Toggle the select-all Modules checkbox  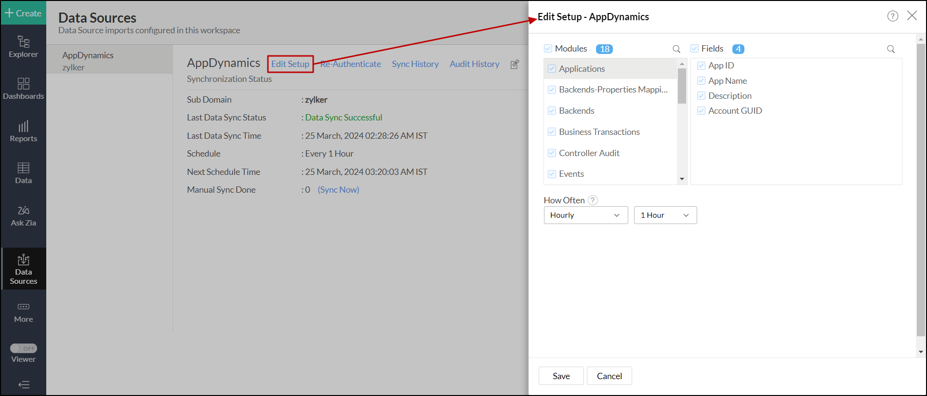click(x=548, y=49)
